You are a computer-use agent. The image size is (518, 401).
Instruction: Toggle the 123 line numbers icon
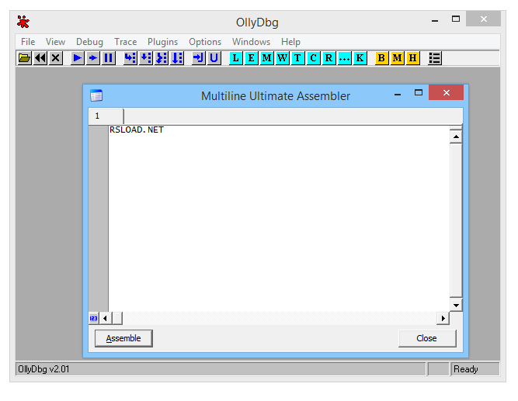[93, 318]
